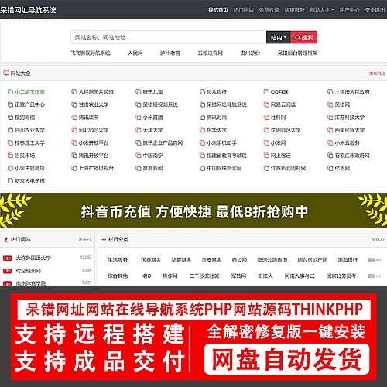
Task: Click the red icon beside 网易云阅读
Action: (266, 104)
